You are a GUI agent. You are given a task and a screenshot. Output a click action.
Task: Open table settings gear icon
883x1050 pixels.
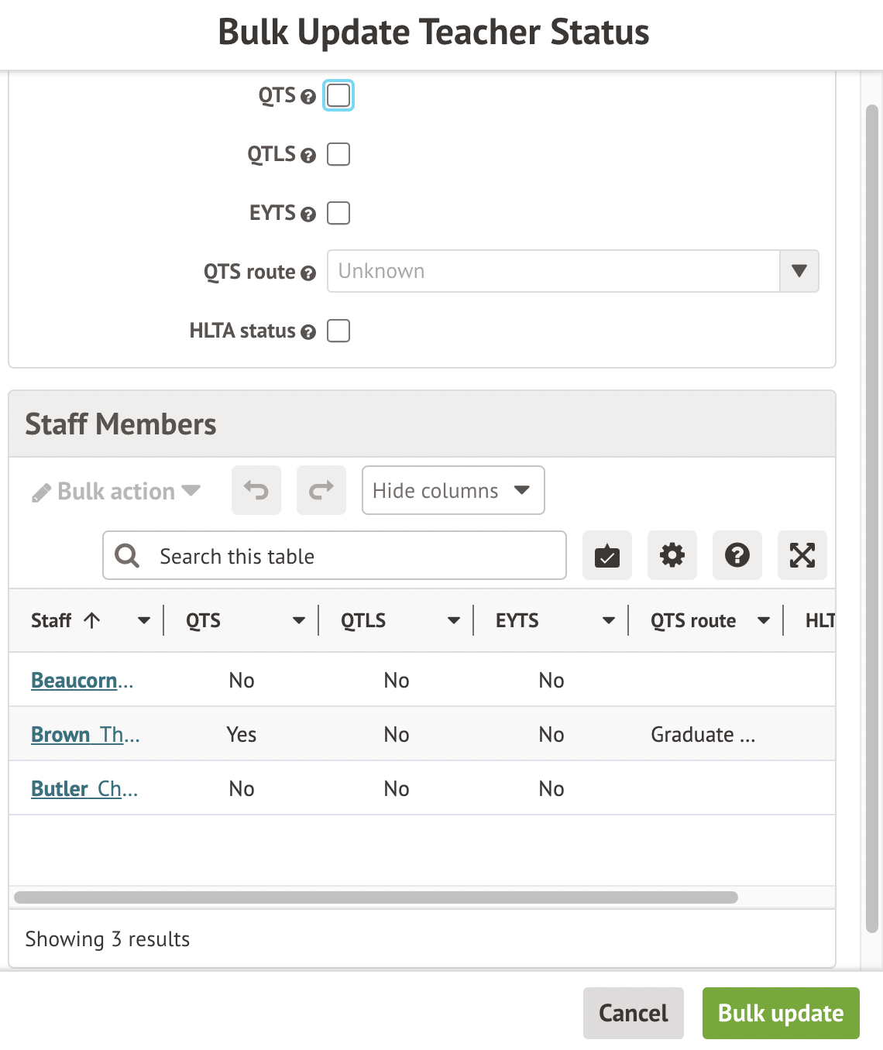pos(672,555)
